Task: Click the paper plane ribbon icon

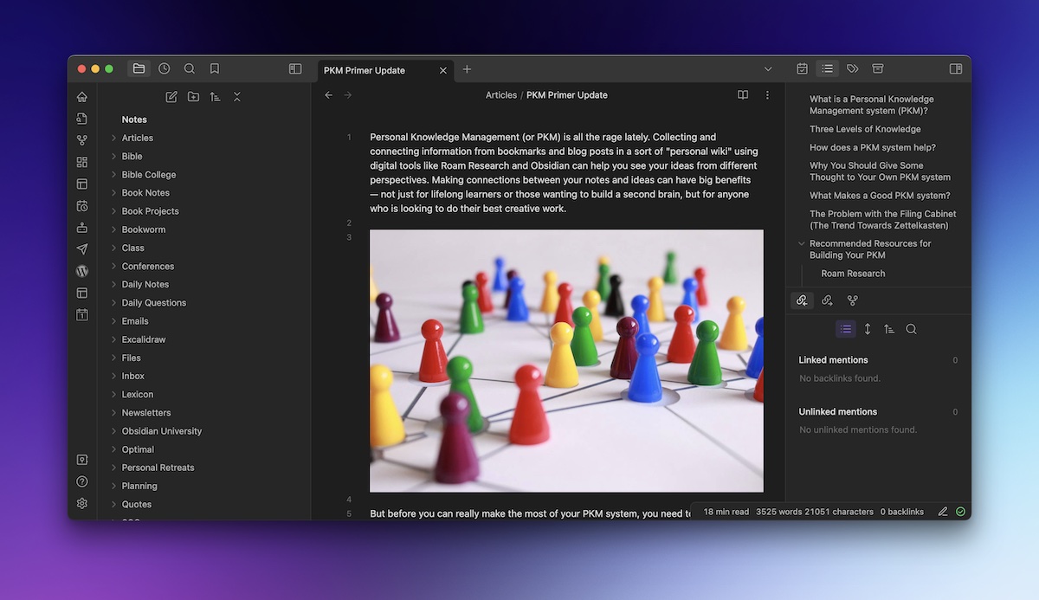Action: point(82,249)
